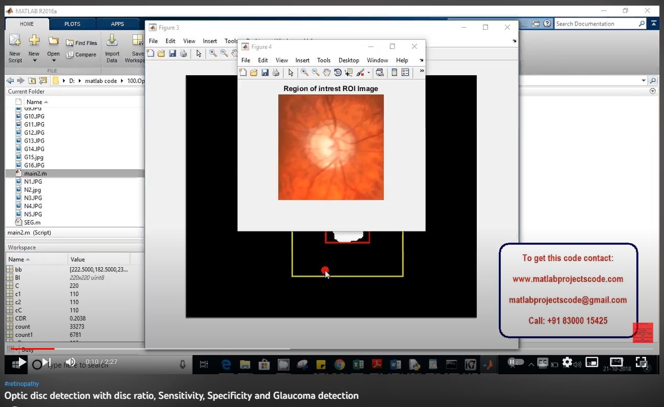Open File menu in Figure 4

point(246,60)
